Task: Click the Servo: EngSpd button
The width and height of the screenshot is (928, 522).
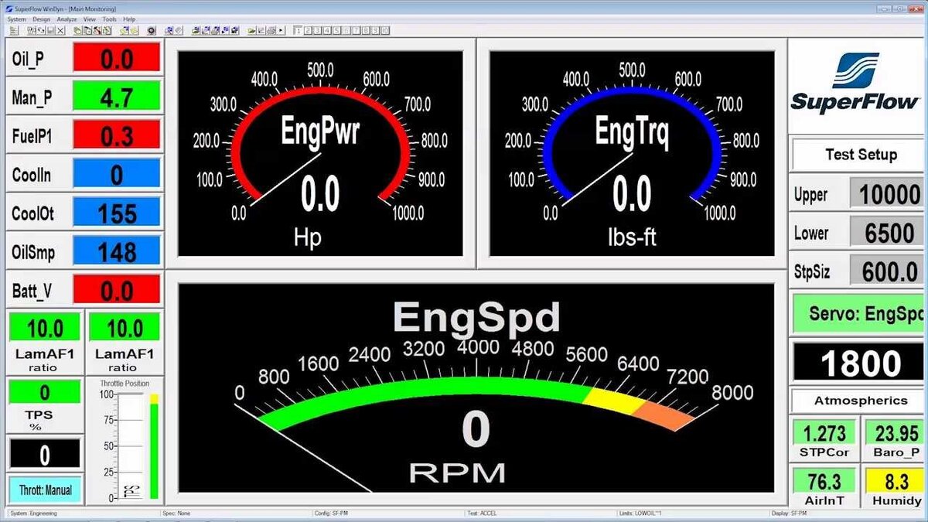Action: pyautogui.click(x=860, y=314)
